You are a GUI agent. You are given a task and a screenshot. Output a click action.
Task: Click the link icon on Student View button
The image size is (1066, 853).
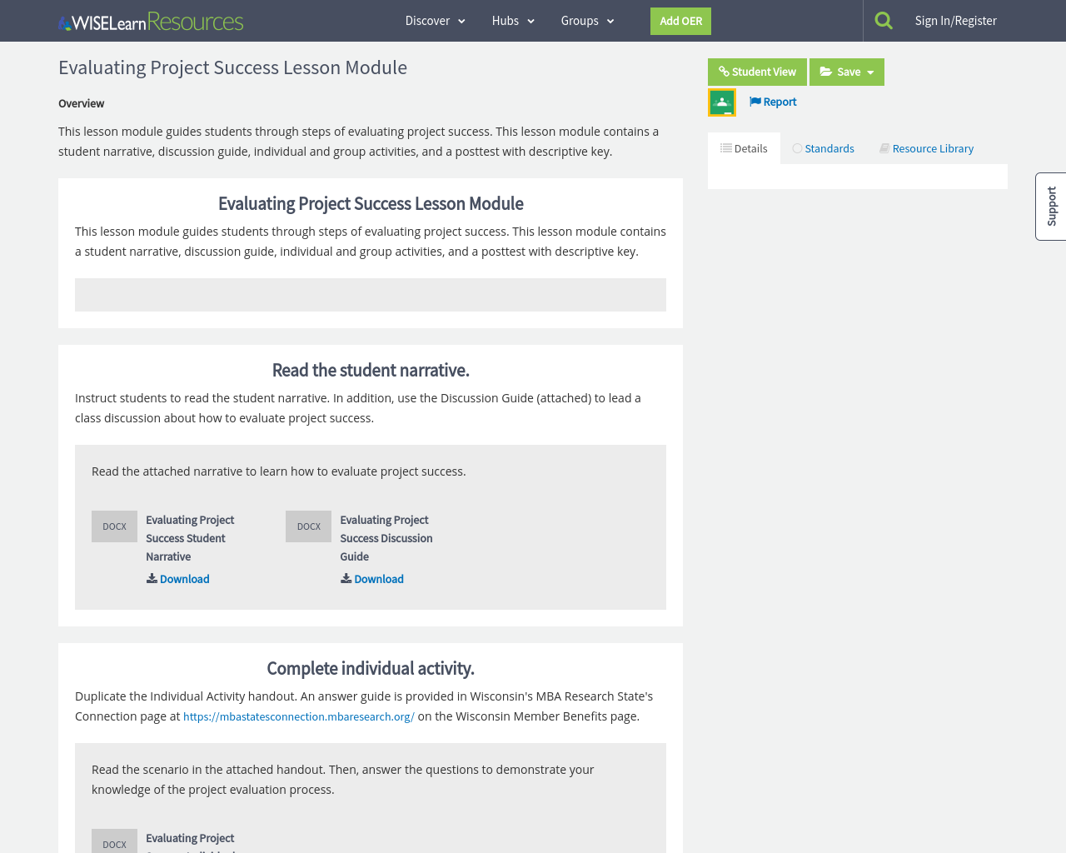click(x=725, y=72)
